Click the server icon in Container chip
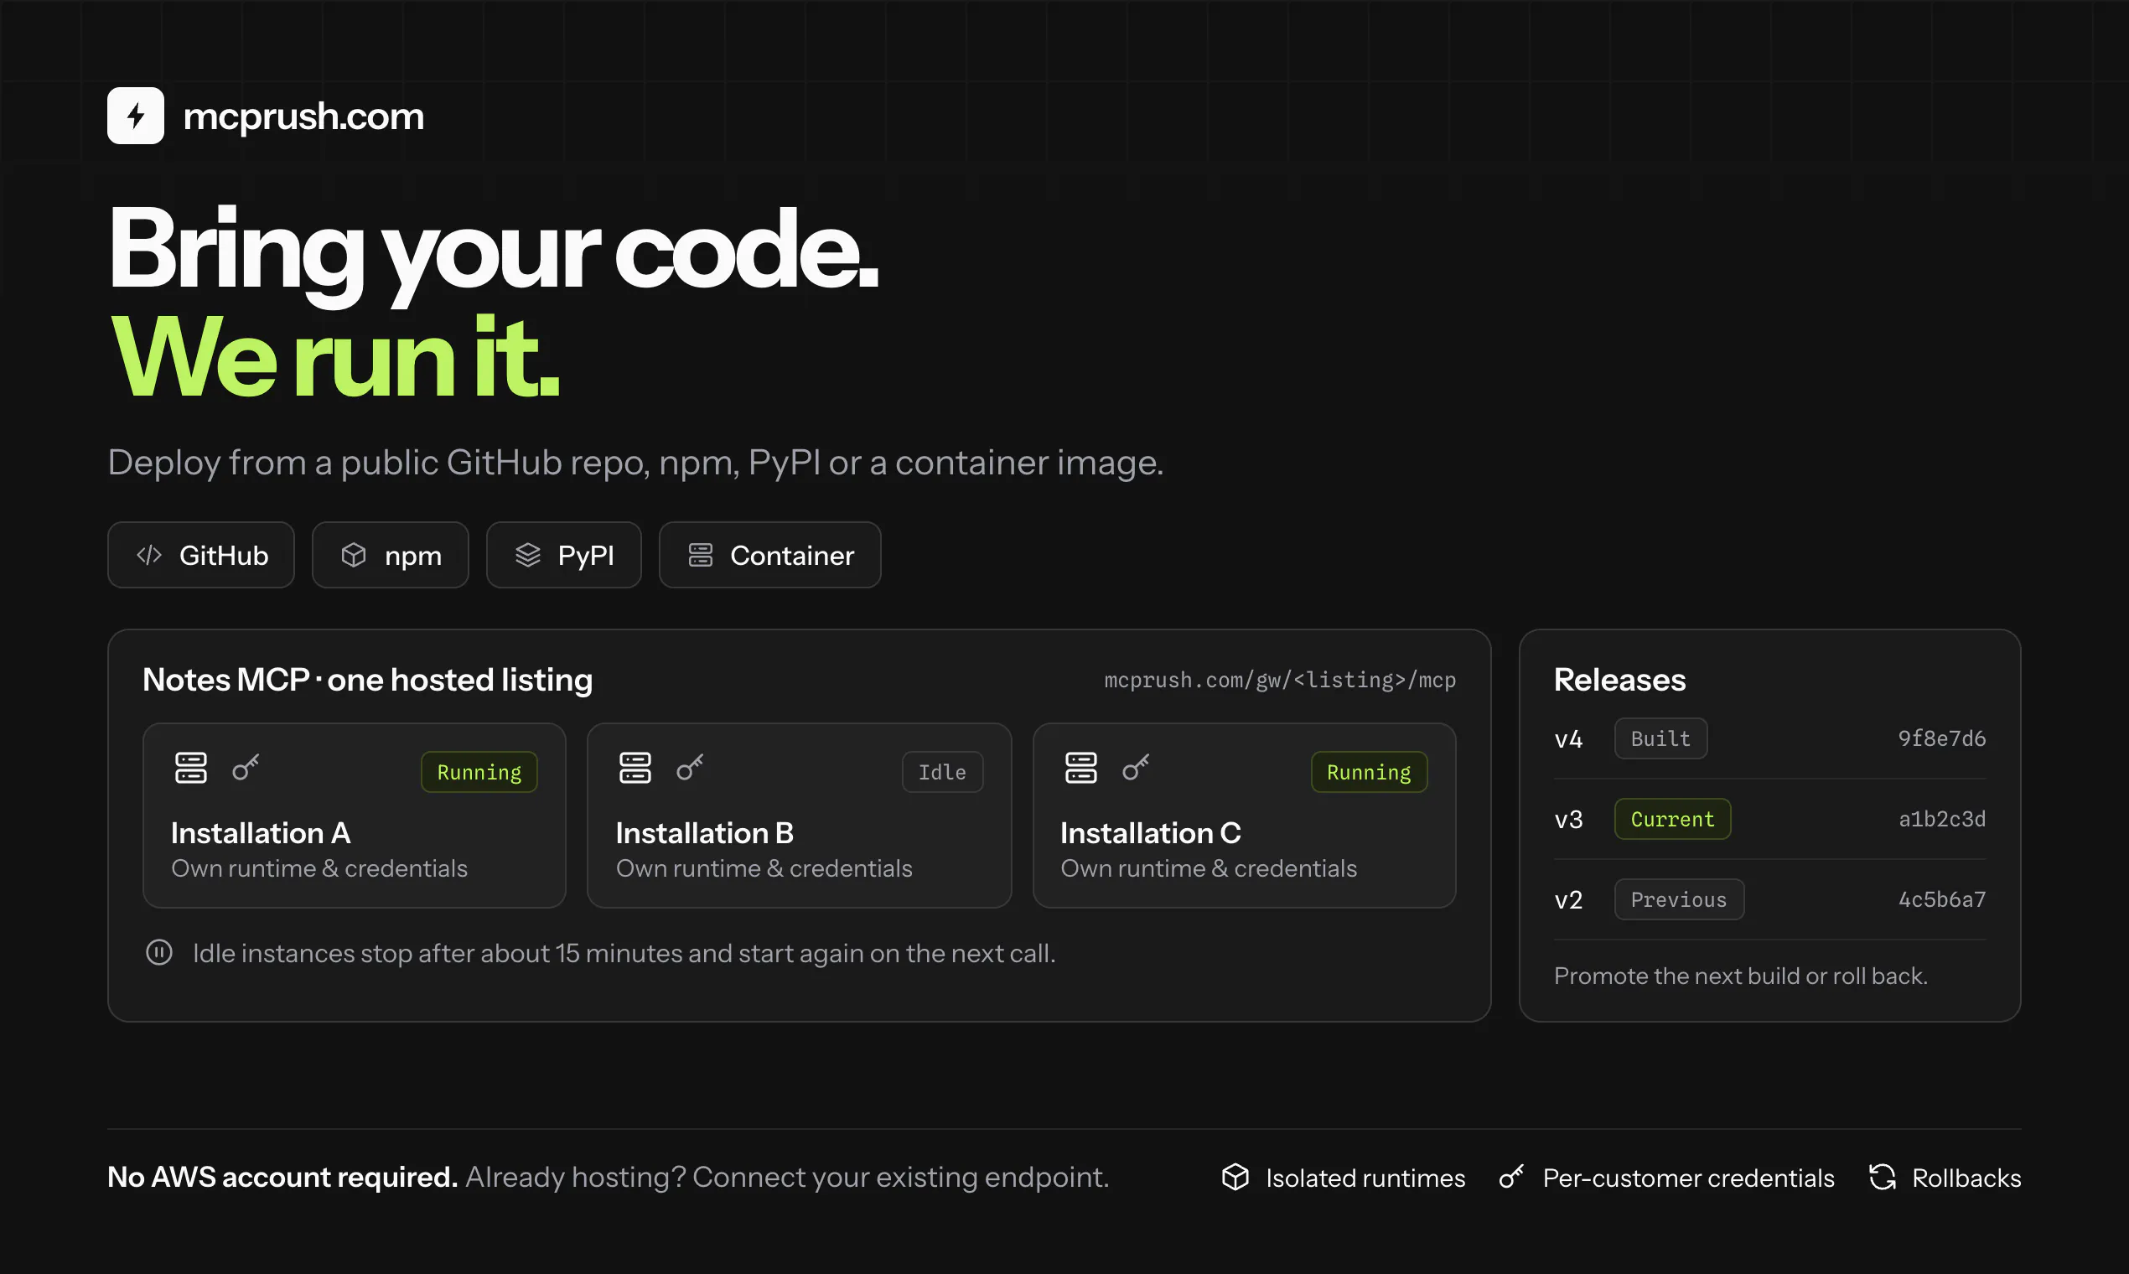 (701, 556)
